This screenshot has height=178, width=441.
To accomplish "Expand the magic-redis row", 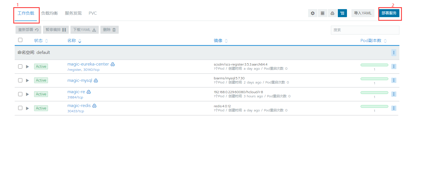I will coord(27,108).
